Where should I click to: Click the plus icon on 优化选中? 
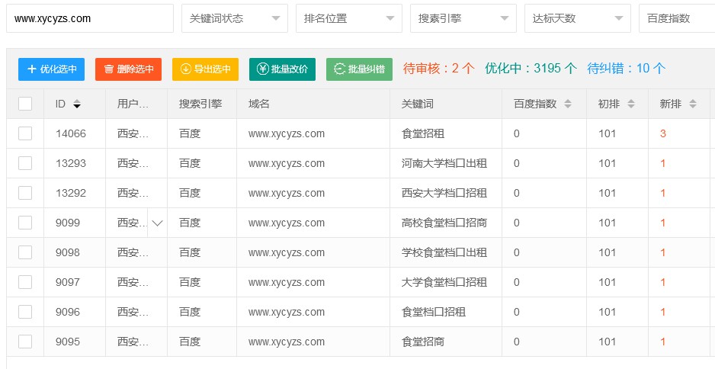tap(31, 69)
